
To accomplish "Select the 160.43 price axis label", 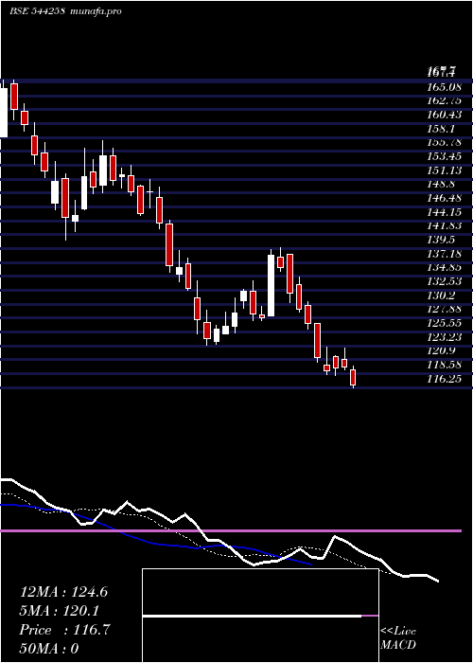I will pyautogui.click(x=445, y=115).
